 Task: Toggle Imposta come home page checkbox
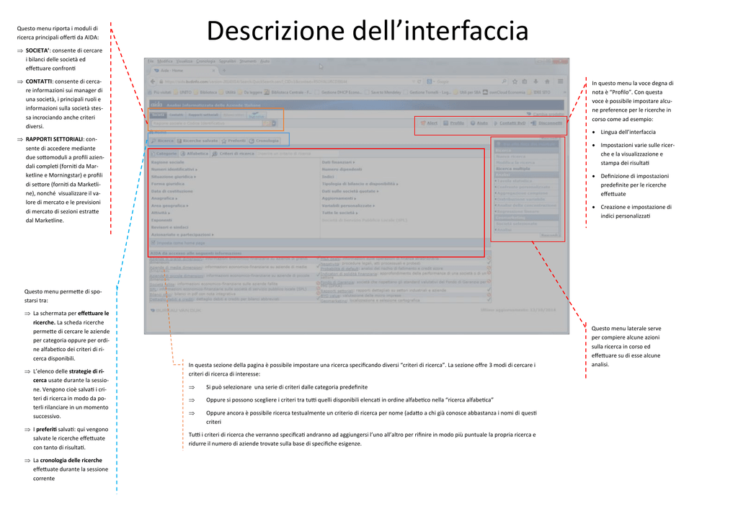[x=154, y=243]
